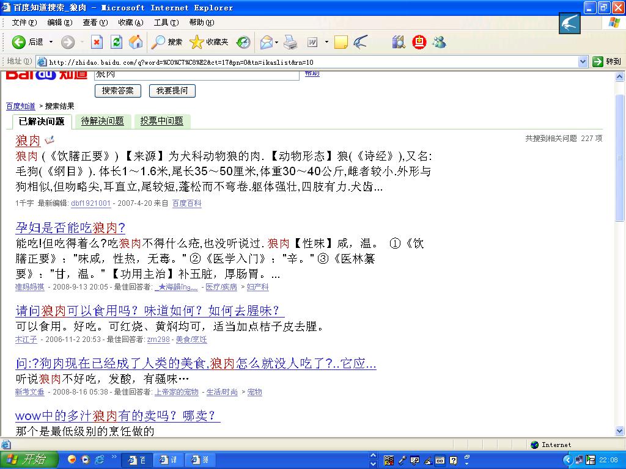Click the system clock showing 22:08

[608, 460]
